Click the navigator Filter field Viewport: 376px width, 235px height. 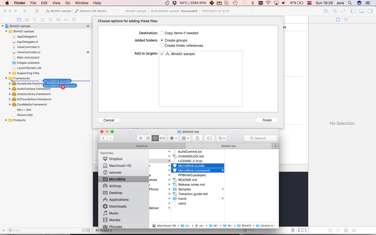pyautogui.click(x=49, y=230)
